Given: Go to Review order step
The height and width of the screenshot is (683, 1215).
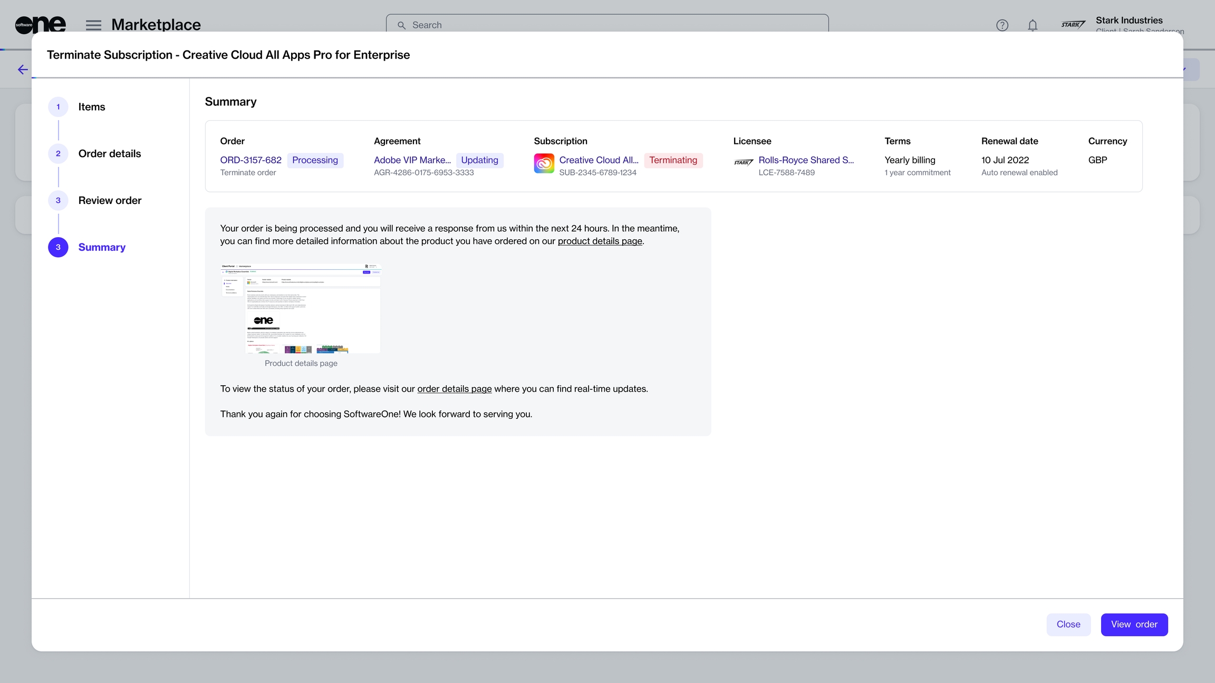Looking at the screenshot, I should pyautogui.click(x=110, y=200).
